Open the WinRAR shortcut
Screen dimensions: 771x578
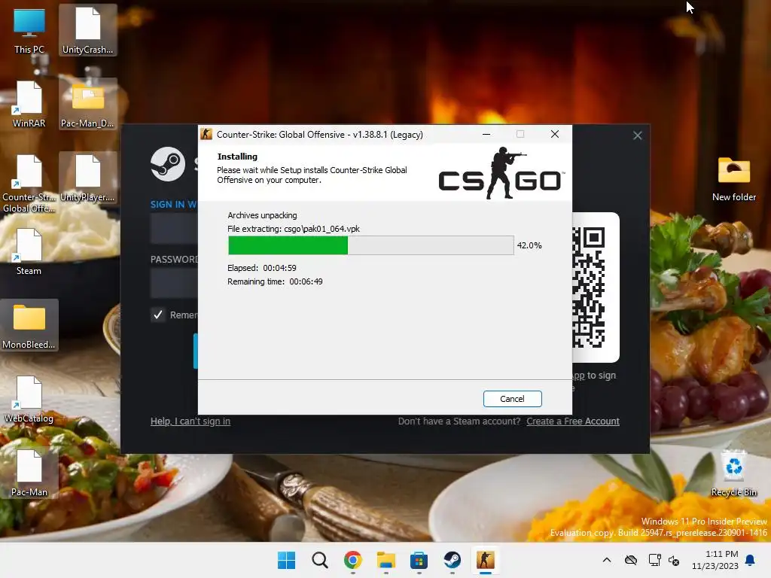click(x=29, y=105)
